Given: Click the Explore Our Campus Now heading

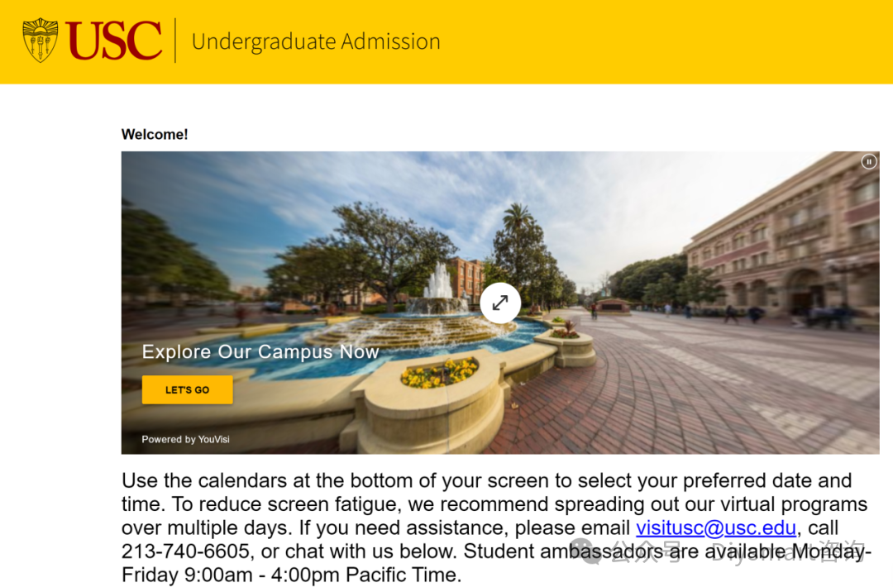Looking at the screenshot, I should (260, 351).
